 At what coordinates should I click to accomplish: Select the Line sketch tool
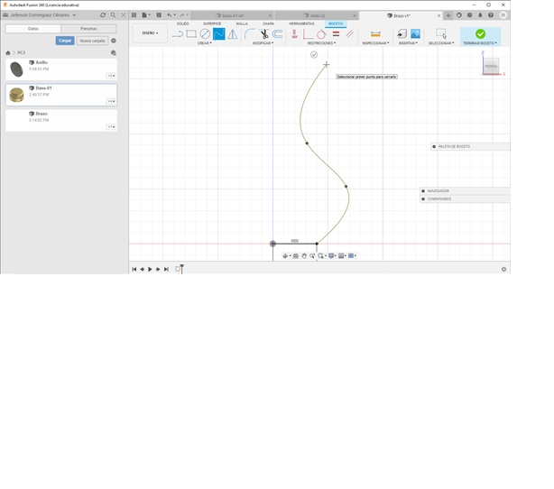coord(178,34)
